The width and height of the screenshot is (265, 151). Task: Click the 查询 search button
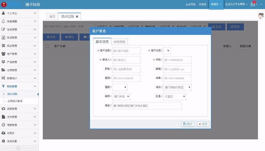217,27
